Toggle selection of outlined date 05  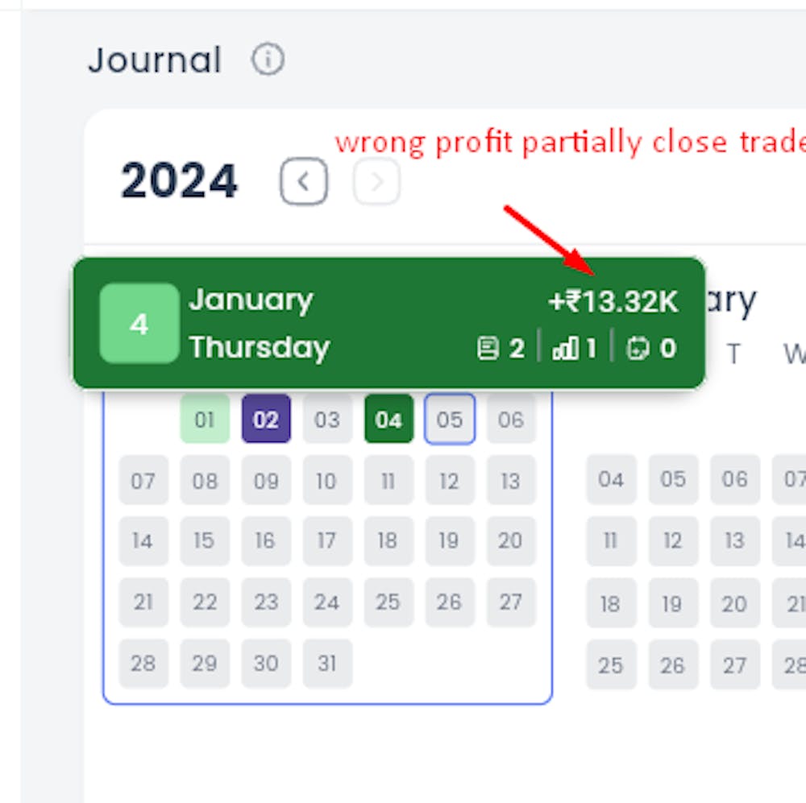(x=450, y=419)
